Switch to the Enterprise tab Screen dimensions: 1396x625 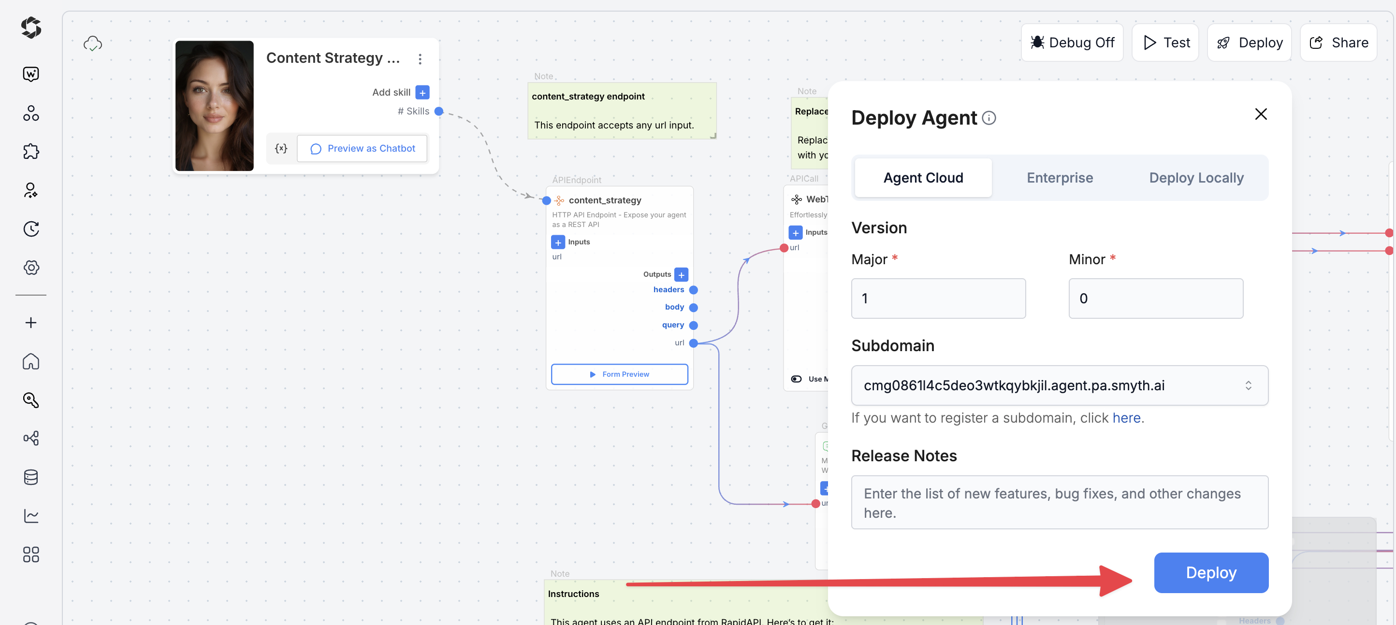pyautogui.click(x=1060, y=178)
